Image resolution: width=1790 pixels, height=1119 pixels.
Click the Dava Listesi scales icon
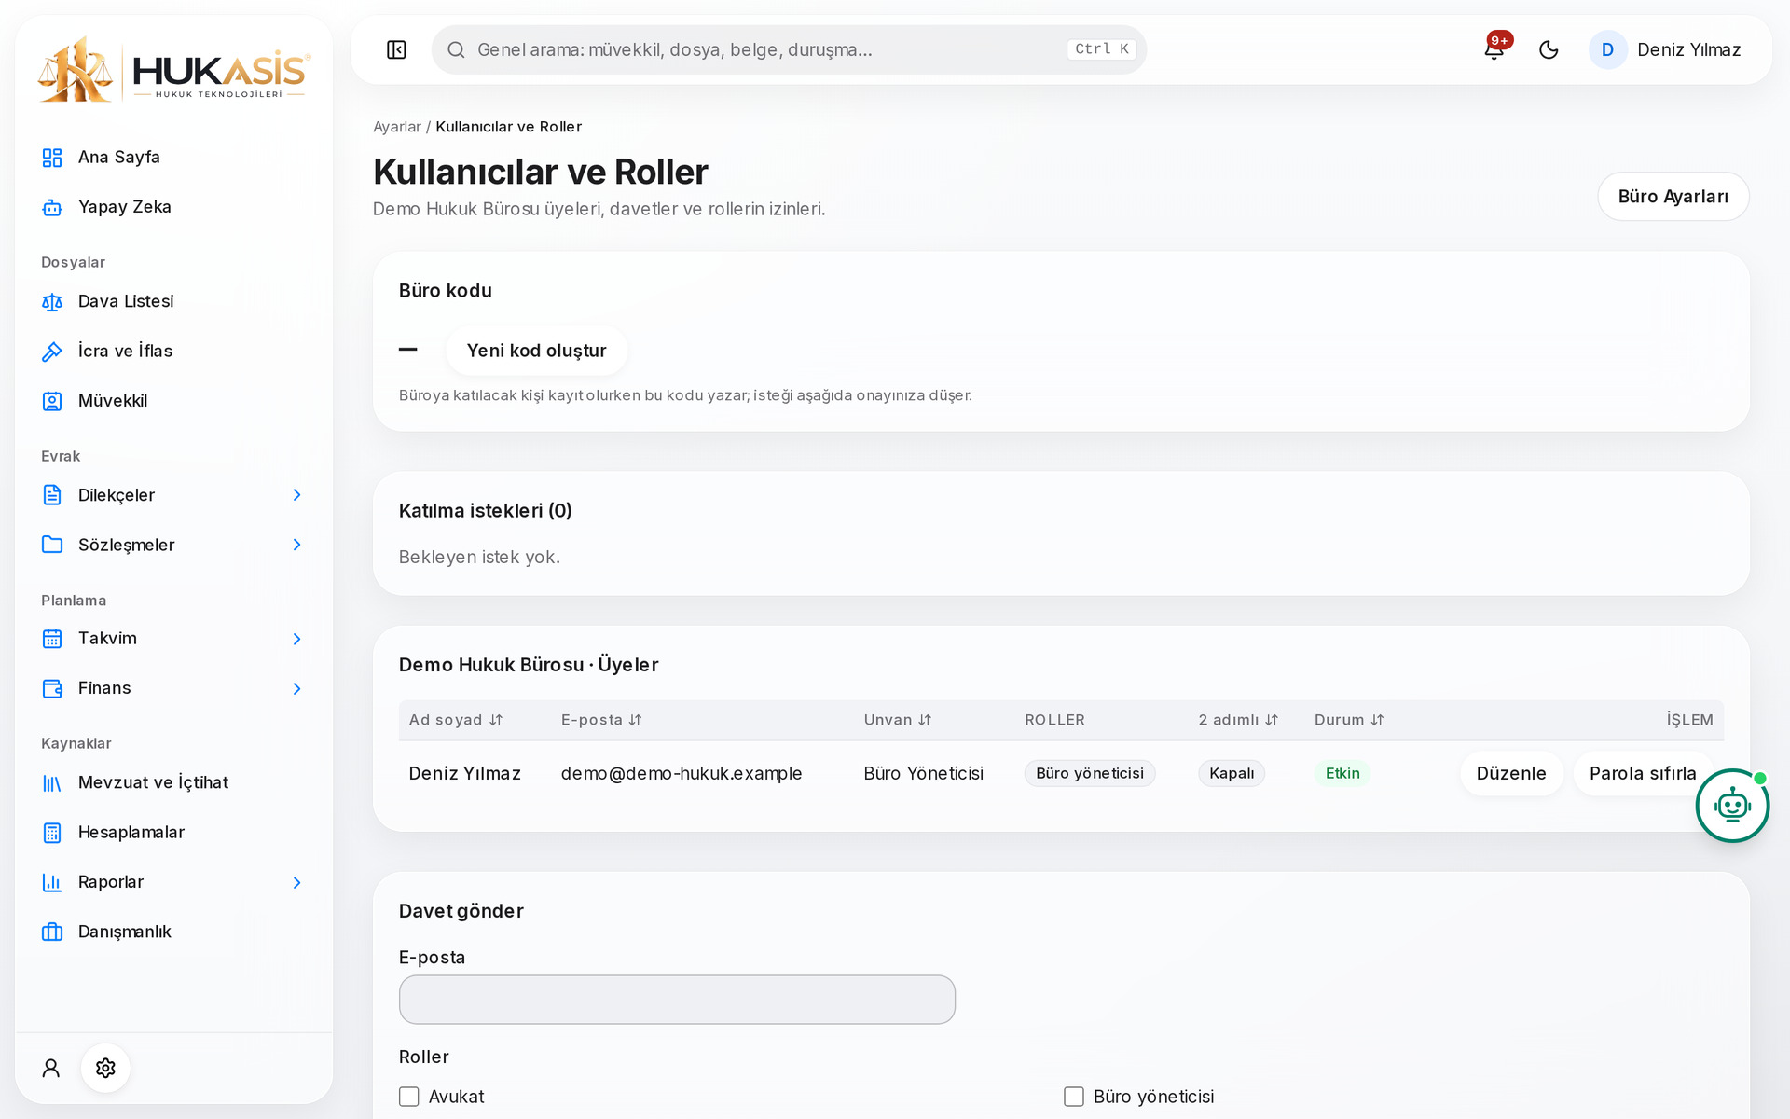click(x=52, y=301)
